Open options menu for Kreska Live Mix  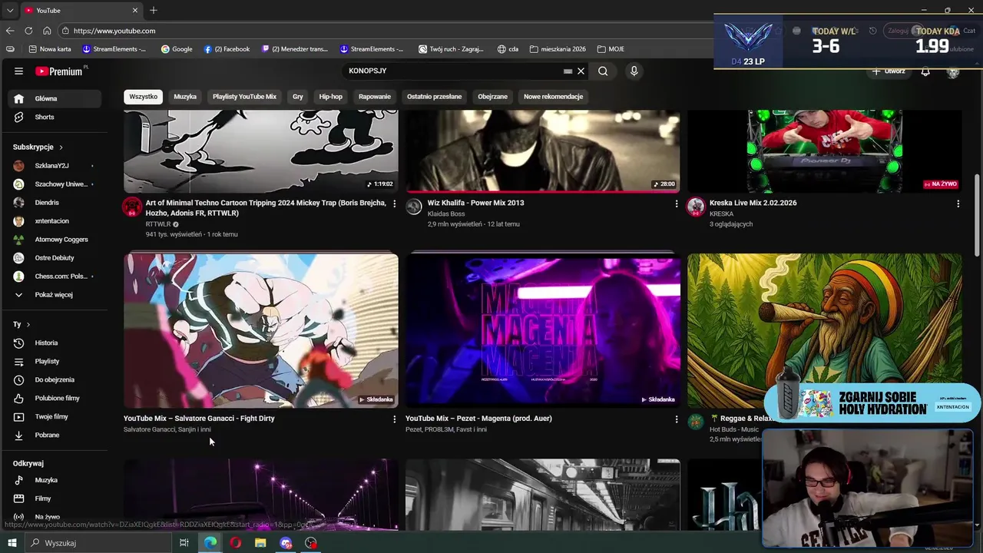958,204
